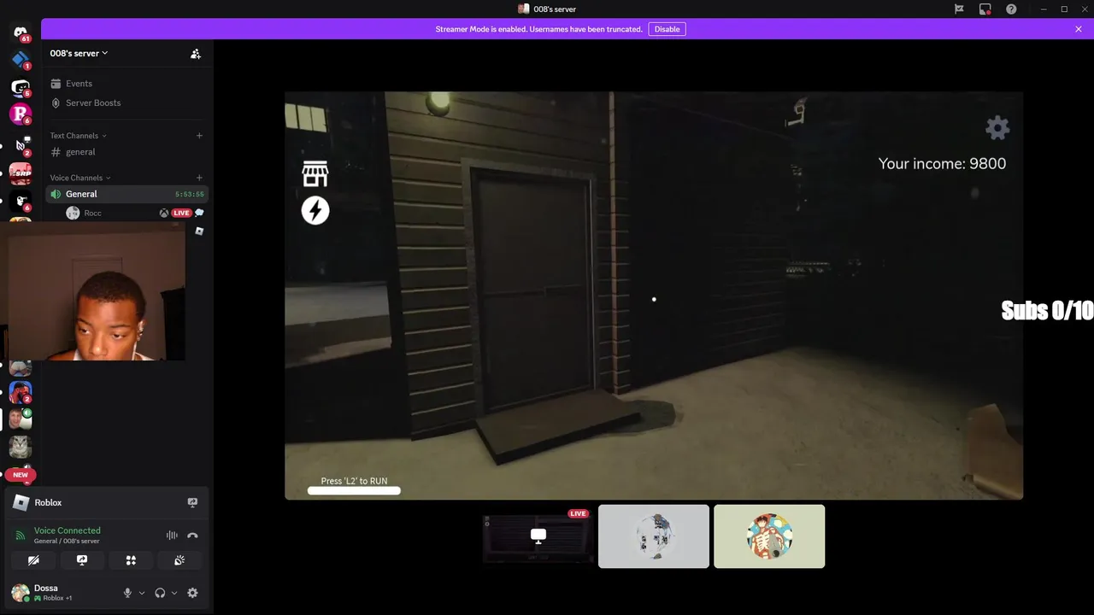Click the game settings gear in stream
This screenshot has width=1094, height=615.
997,128
